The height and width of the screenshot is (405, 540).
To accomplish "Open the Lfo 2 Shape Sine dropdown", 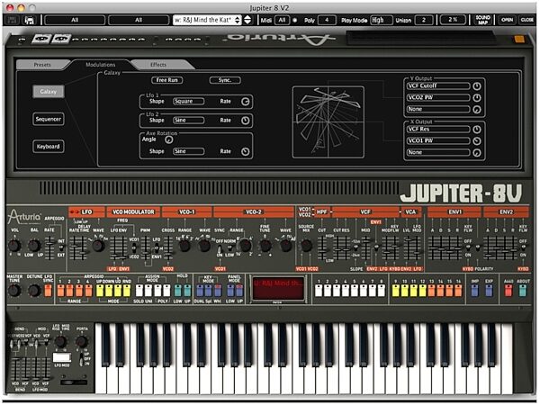I will (188, 121).
